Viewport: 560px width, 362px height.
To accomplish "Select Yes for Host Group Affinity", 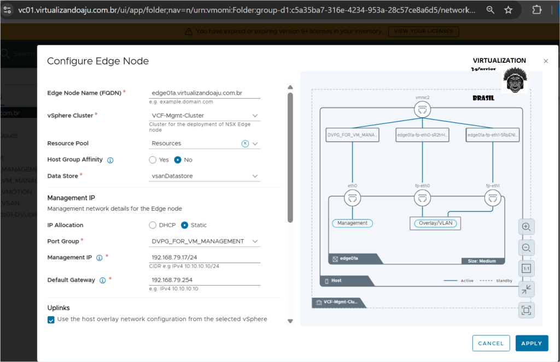I will click(153, 160).
